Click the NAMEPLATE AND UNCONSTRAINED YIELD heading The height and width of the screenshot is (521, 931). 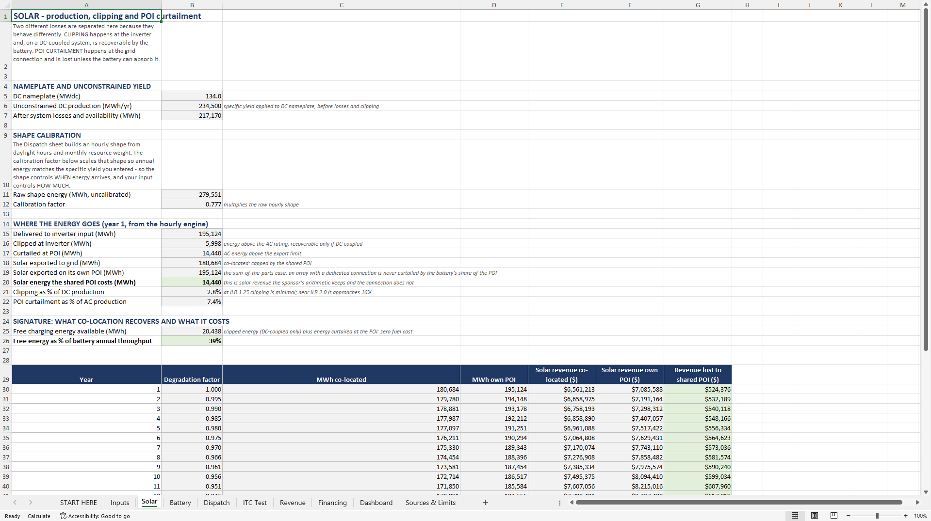pos(82,86)
